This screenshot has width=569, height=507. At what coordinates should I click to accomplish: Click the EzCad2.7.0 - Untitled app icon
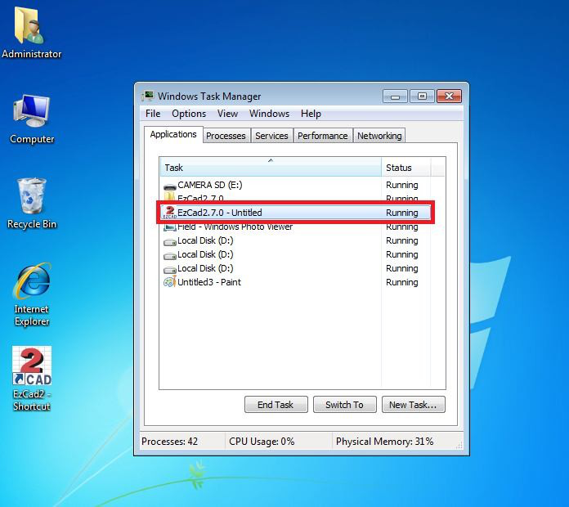point(170,213)
